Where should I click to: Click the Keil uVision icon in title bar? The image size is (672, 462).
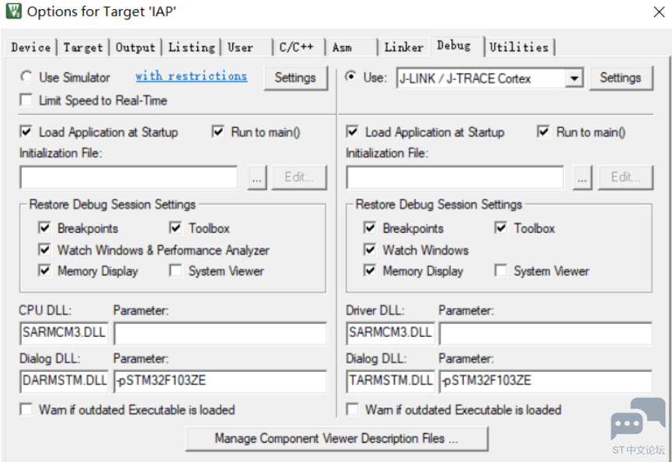[13, 11]
